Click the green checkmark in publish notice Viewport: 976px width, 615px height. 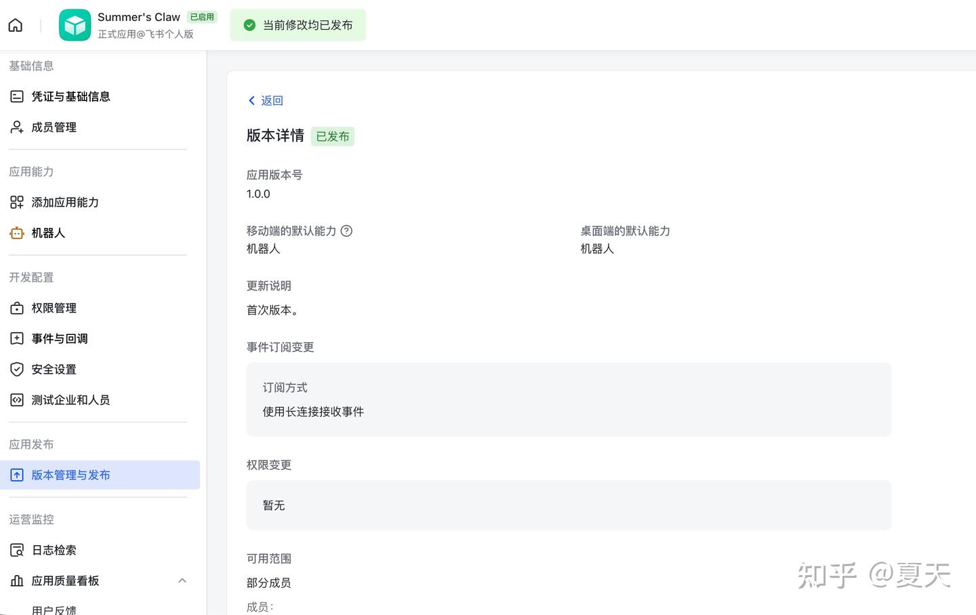(249, 25)
